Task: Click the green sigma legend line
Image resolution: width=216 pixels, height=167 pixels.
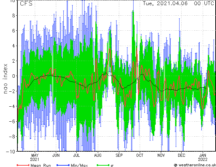Action: pos(103,165)
